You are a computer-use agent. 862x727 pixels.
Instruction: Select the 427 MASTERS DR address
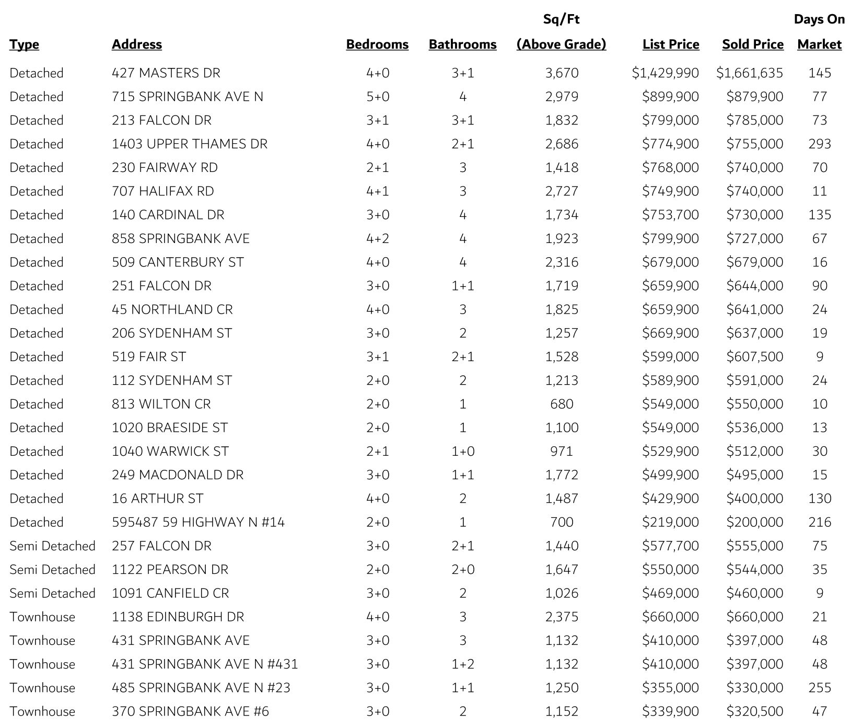pyautogui.click(x=166, y=73)
